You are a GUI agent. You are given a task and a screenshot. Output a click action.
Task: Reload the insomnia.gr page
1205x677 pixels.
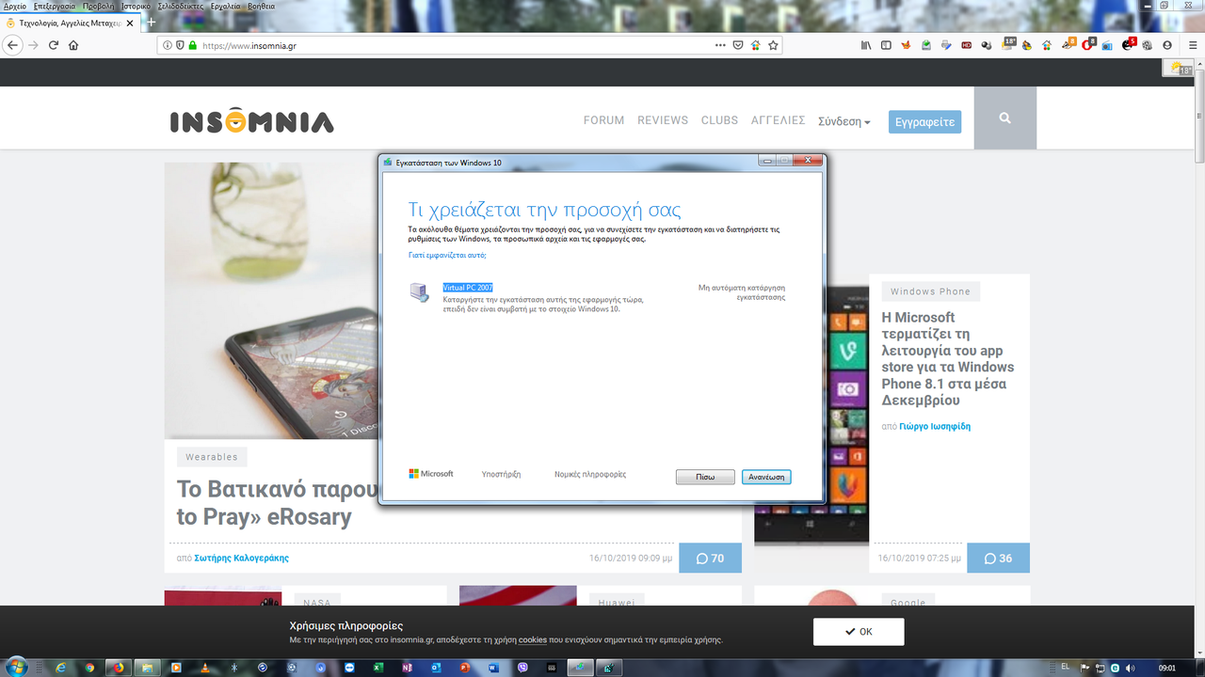(x=54, y=45)
